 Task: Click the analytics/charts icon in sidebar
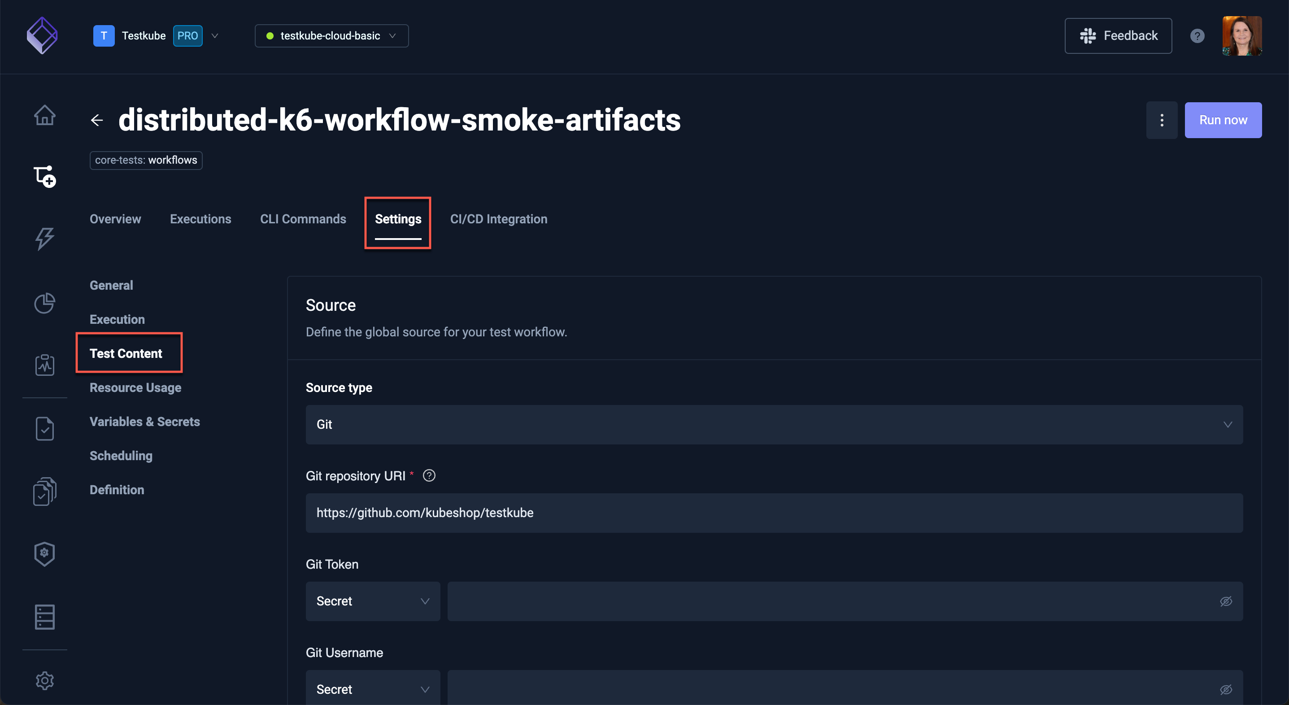(x=45, y=302)
